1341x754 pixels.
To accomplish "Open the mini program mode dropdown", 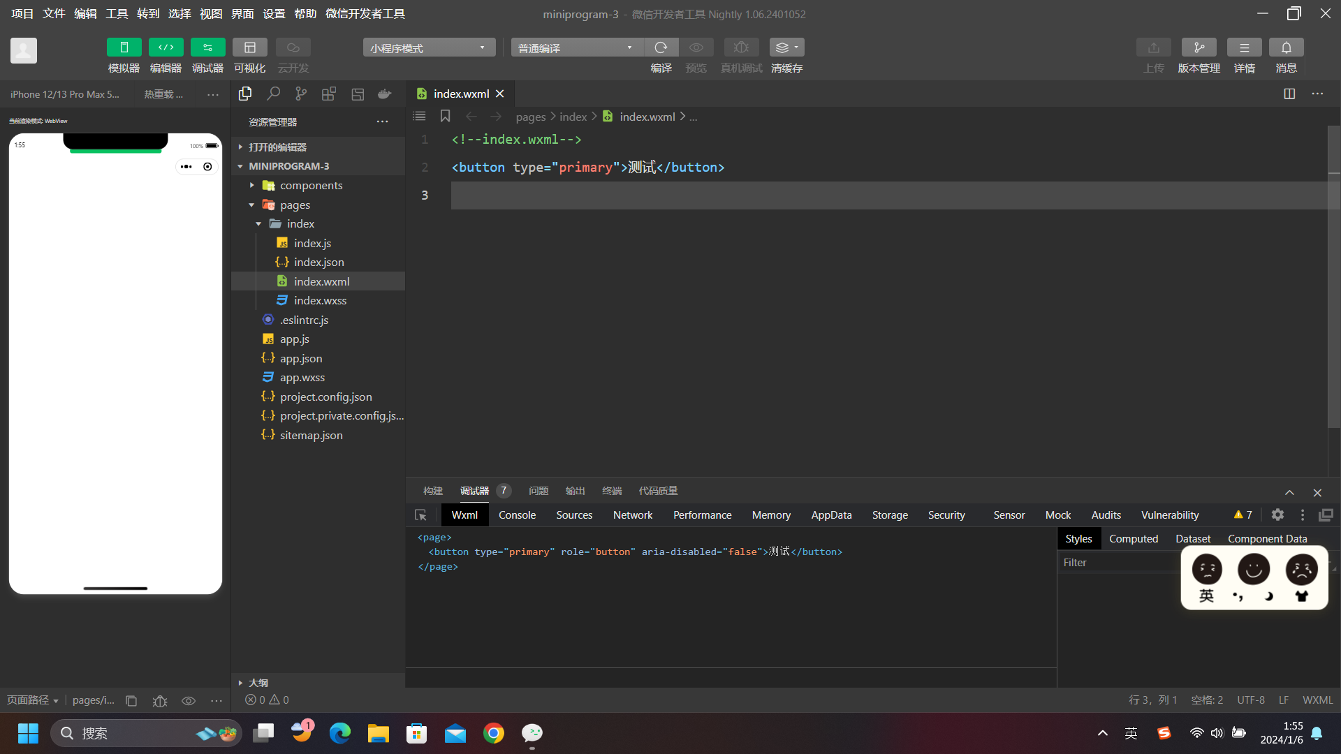I will pos(429,47).
